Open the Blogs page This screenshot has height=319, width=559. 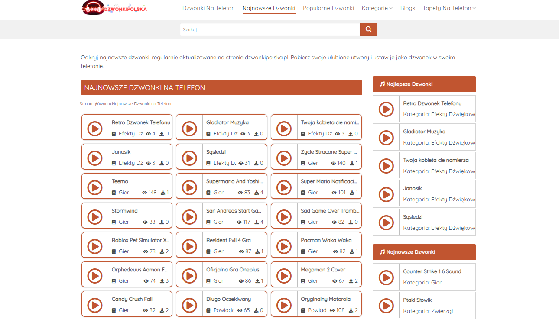point(407,8)
